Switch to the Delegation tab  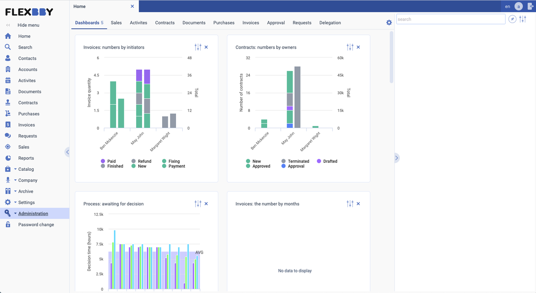330,23
